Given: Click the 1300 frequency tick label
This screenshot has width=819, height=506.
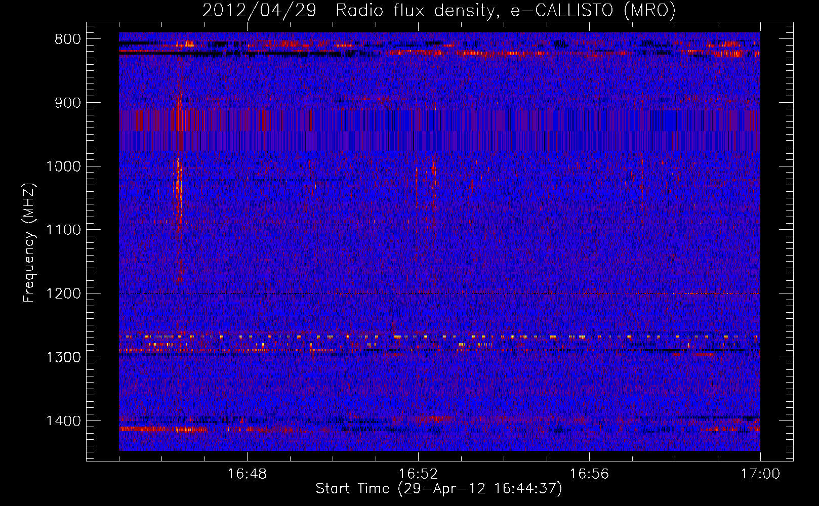Looking at the screenshot, I should click(63, 357).
